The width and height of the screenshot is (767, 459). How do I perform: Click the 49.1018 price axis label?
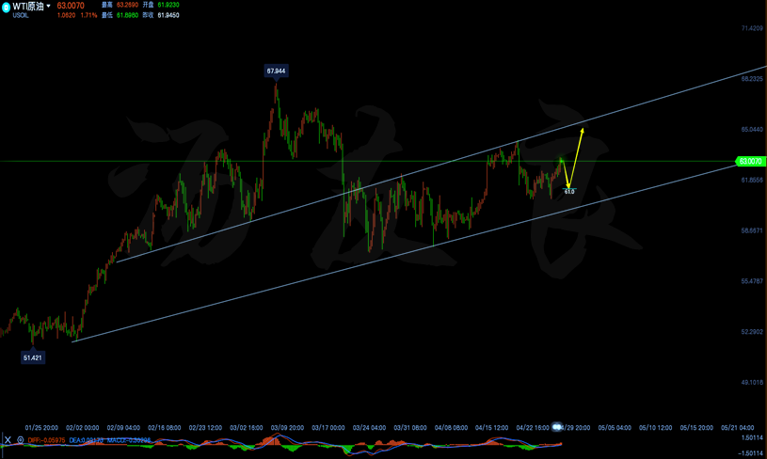coord(752,382)
